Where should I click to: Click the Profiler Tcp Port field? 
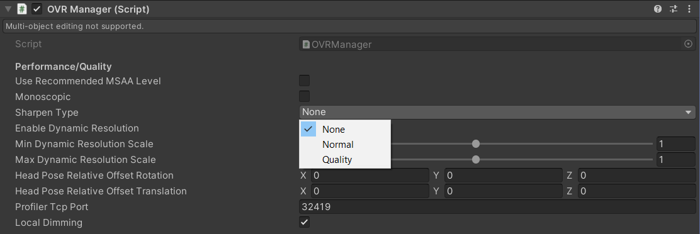497,207
